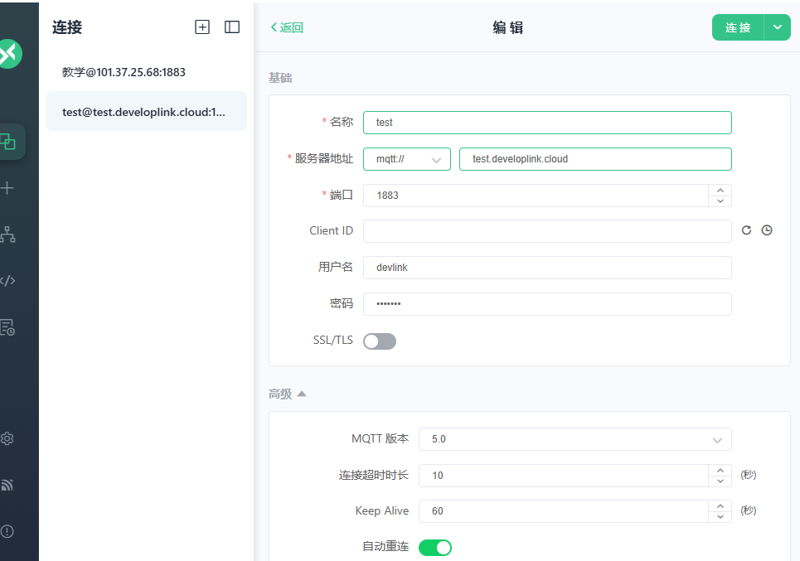Open the connect button dropdown arrow
The width and height of the screenshot is (800, 561).
point(778,27)
